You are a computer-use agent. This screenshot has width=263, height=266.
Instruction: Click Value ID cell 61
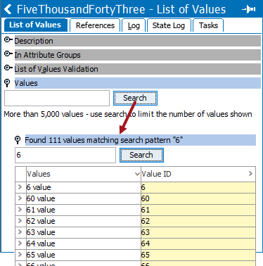(198, 210)
